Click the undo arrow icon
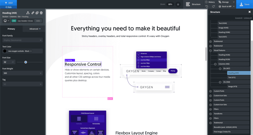Screen dimensions: 253x135 (x=207, y=7)
